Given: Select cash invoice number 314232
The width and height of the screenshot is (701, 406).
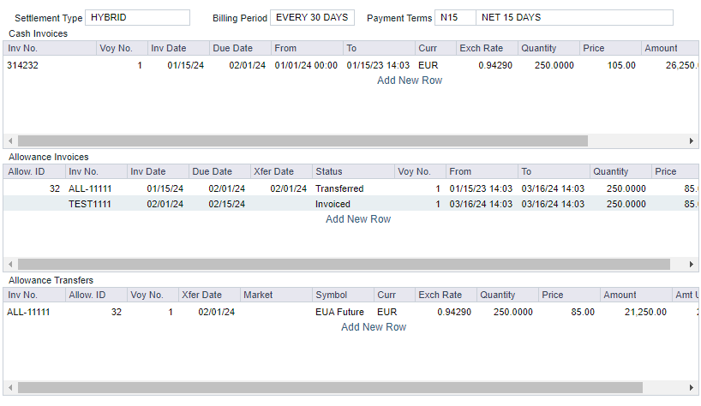Looking at the screenshot, I should [x=22, y=65].
